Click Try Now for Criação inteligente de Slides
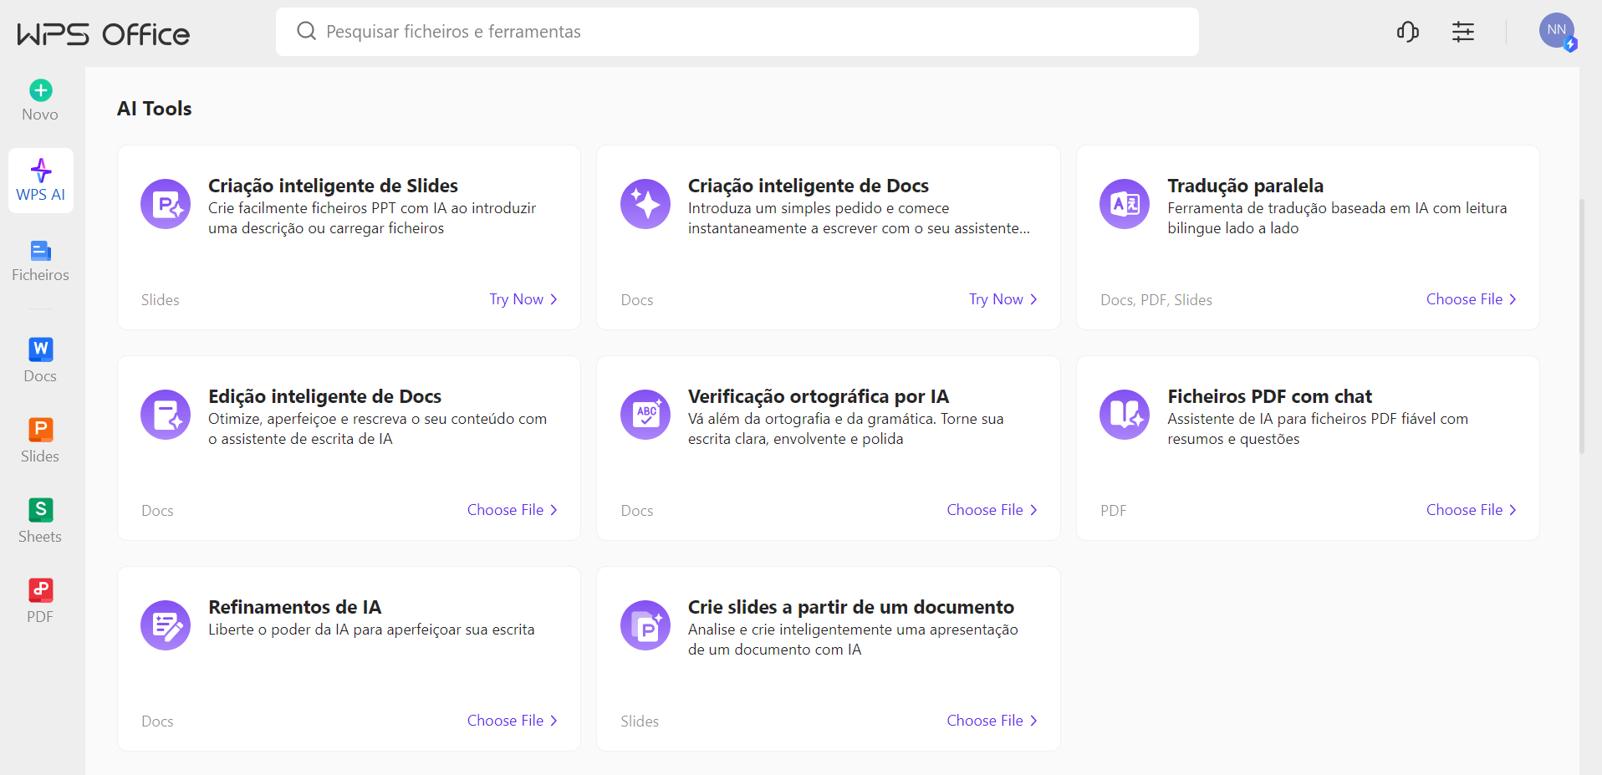The image size is (1602, 775). (523, 299)
